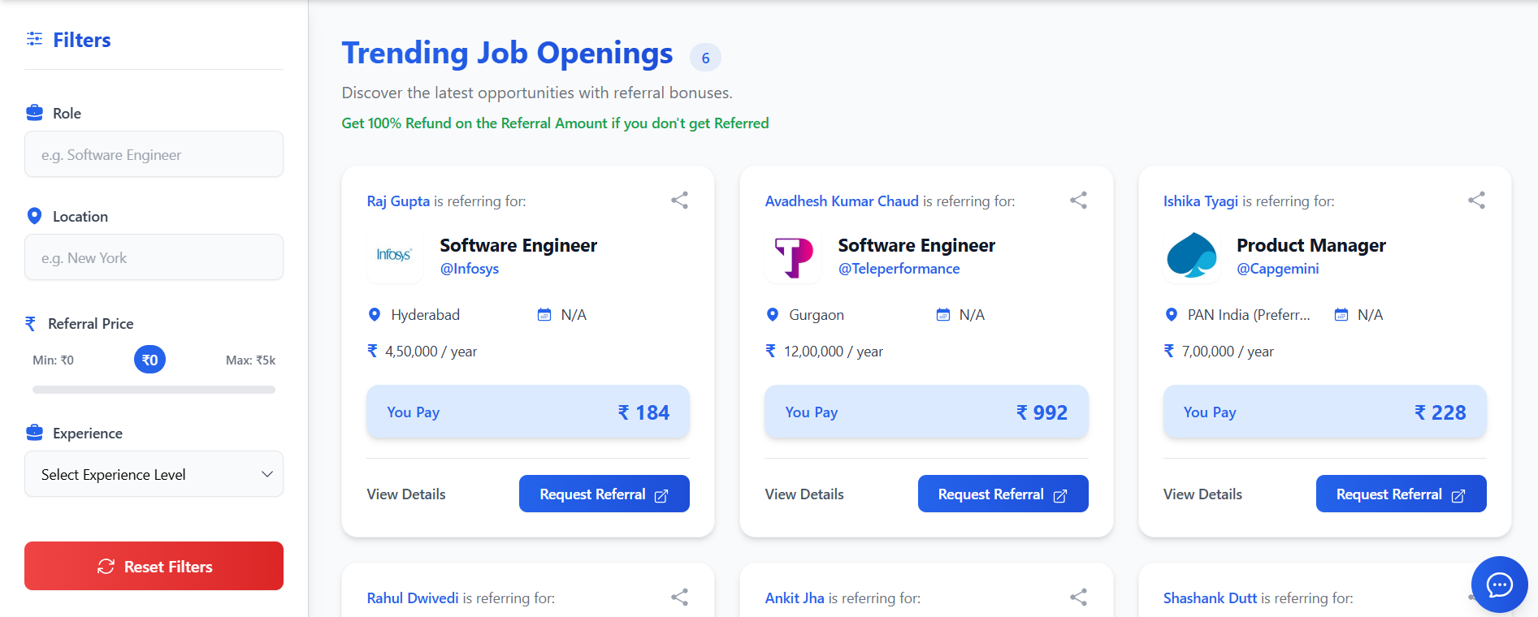Open the chat support bubble
Image resolution: width=1538 pixels, height=617 pixels.
point(1499,585)
